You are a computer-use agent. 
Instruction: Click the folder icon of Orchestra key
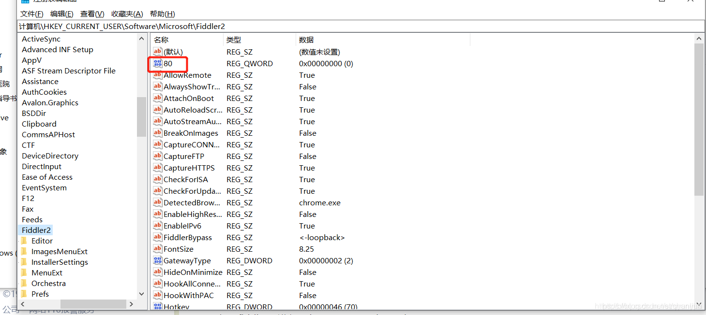pyautogui.click(x=24, y=283)
